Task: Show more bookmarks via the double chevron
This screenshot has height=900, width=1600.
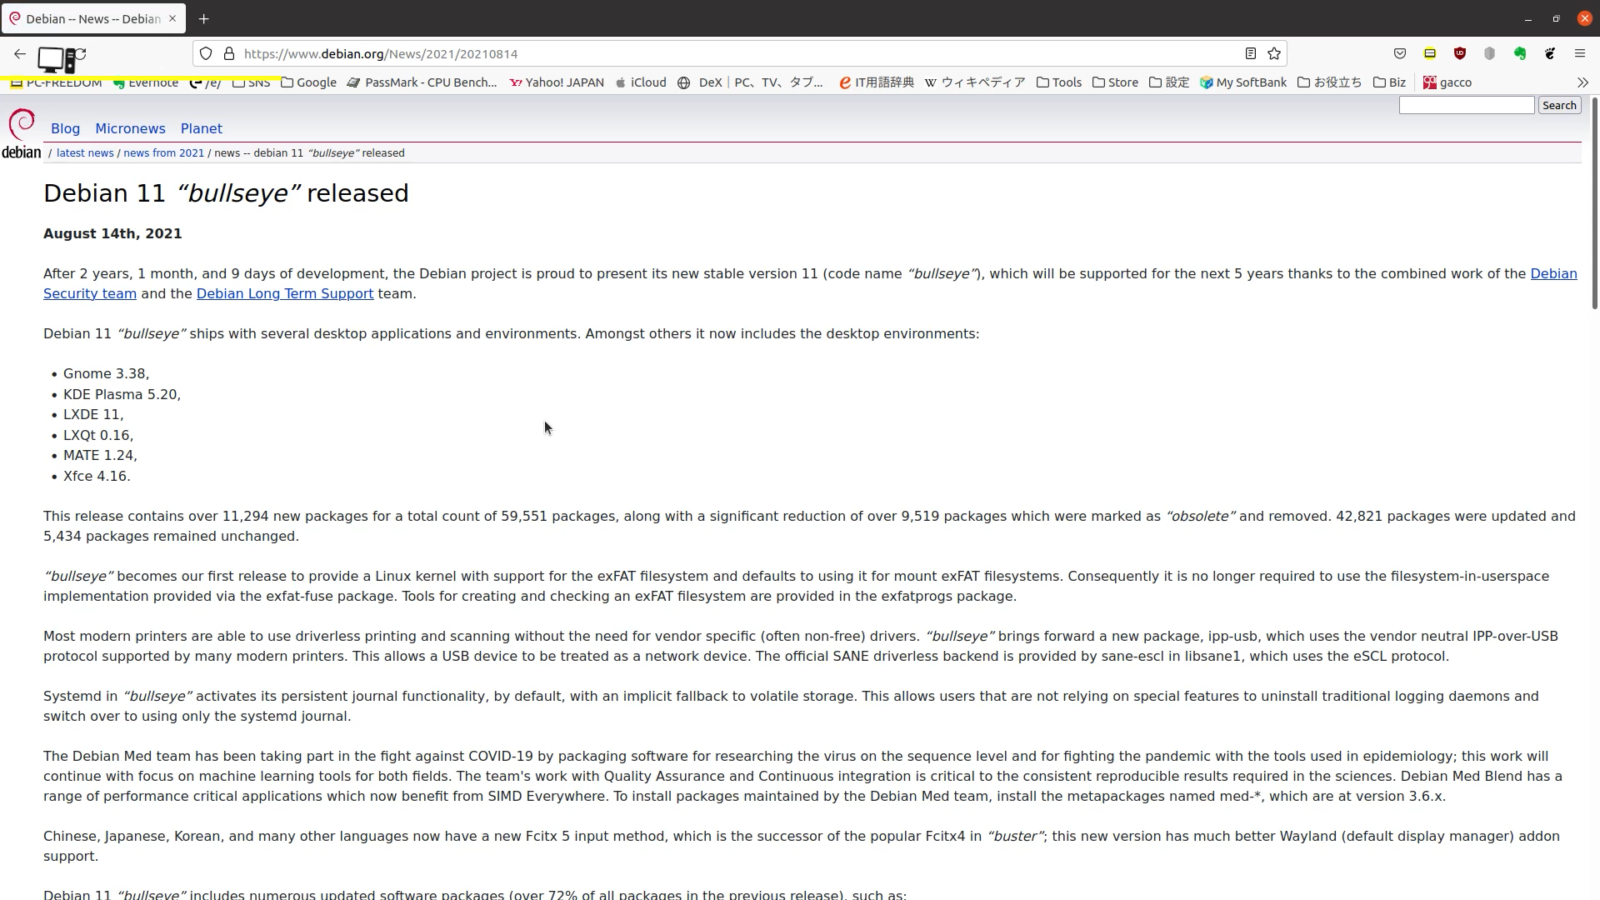Action: pos(1582,82)
